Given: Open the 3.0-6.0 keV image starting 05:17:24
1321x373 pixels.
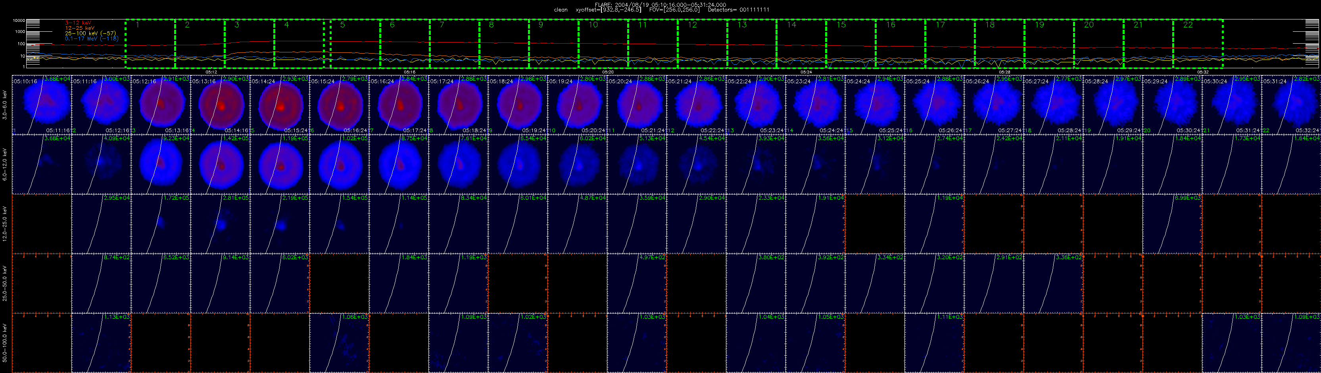Looking at the screenshot, I should pos(459,105).
